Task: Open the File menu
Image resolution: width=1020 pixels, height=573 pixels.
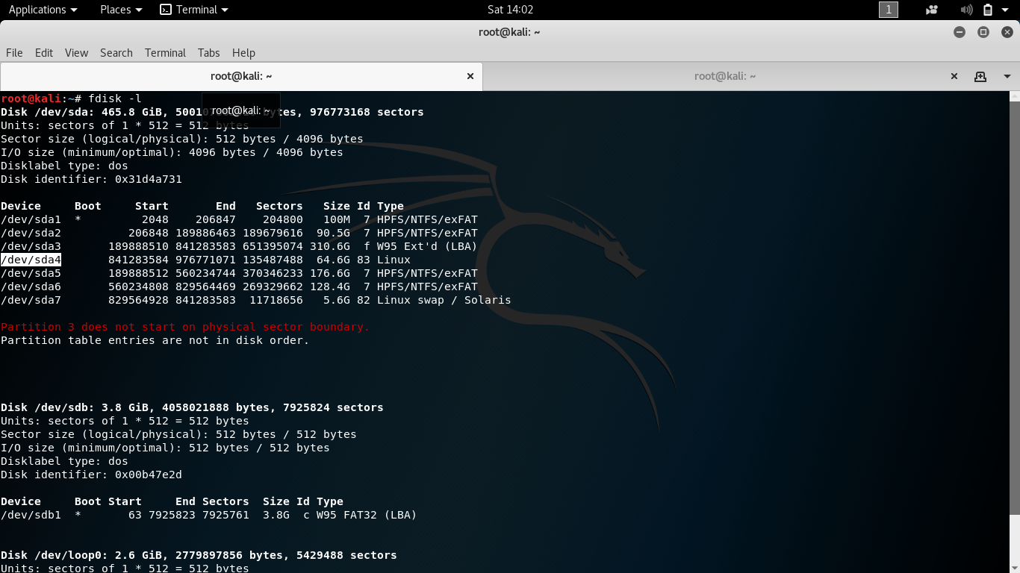Action: point(13,53)
